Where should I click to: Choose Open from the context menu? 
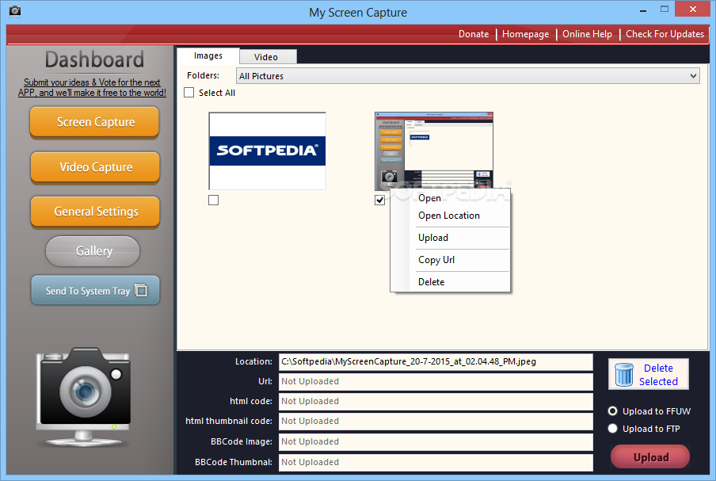(450, 198)
